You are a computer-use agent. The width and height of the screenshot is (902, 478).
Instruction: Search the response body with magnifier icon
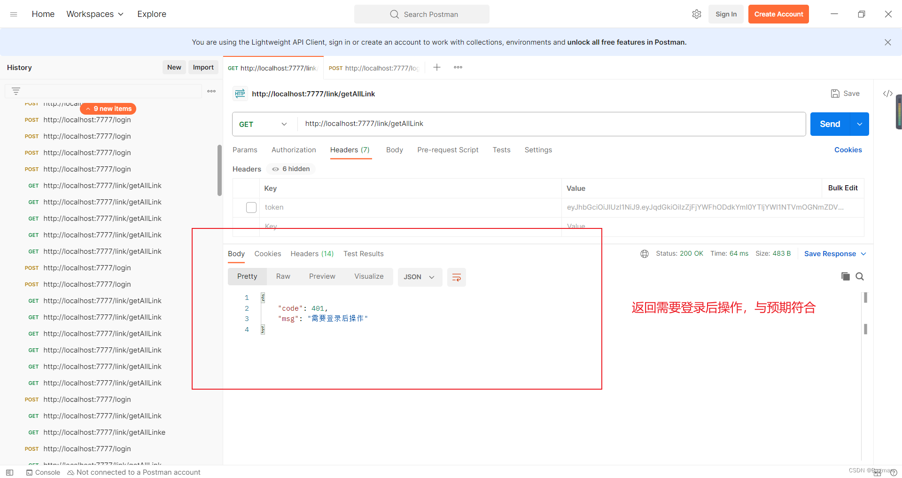pyautogui.click(x=860, y=276)
